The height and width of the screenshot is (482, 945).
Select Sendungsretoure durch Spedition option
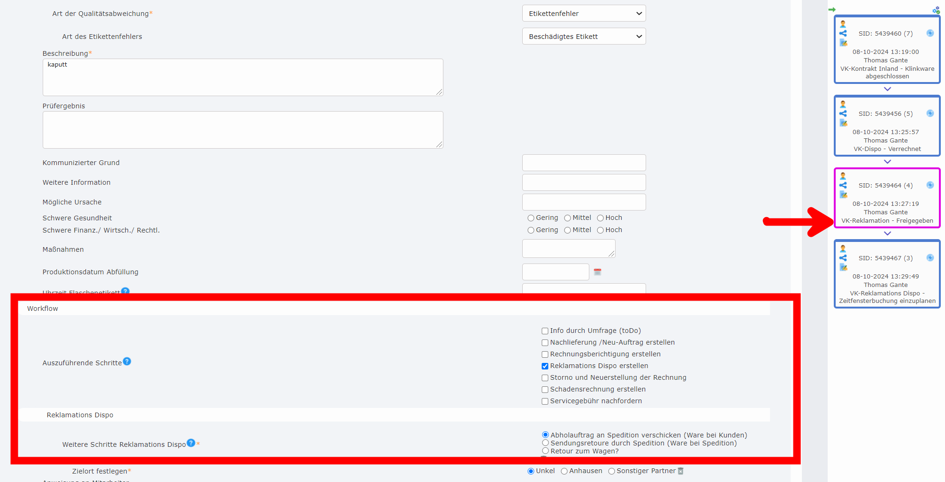click(545, 443)
